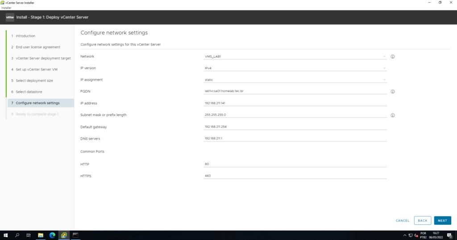This screenshot has height=240, width=457.
Task: Click the FQDN input field
Action: coord(295,91)
